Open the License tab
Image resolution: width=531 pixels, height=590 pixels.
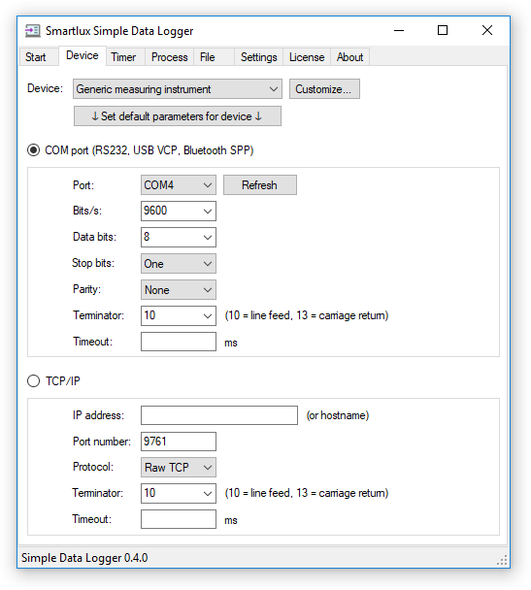(x=307, y=57)
